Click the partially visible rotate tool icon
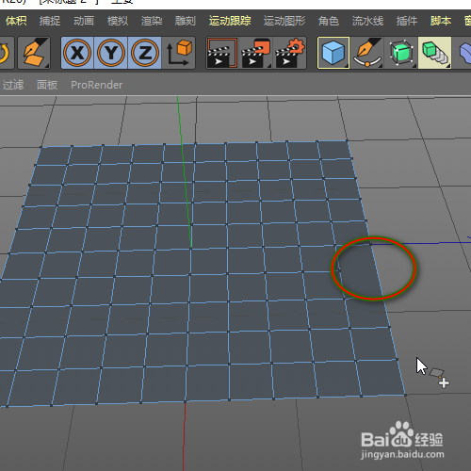The width and height of the screenshot is (471, 471). tap(6, 53)
